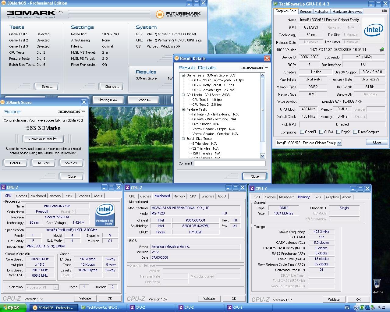
Task: Open the Hardware Giveaway tab in GPU-Z
Action: (x=347, y=11)
